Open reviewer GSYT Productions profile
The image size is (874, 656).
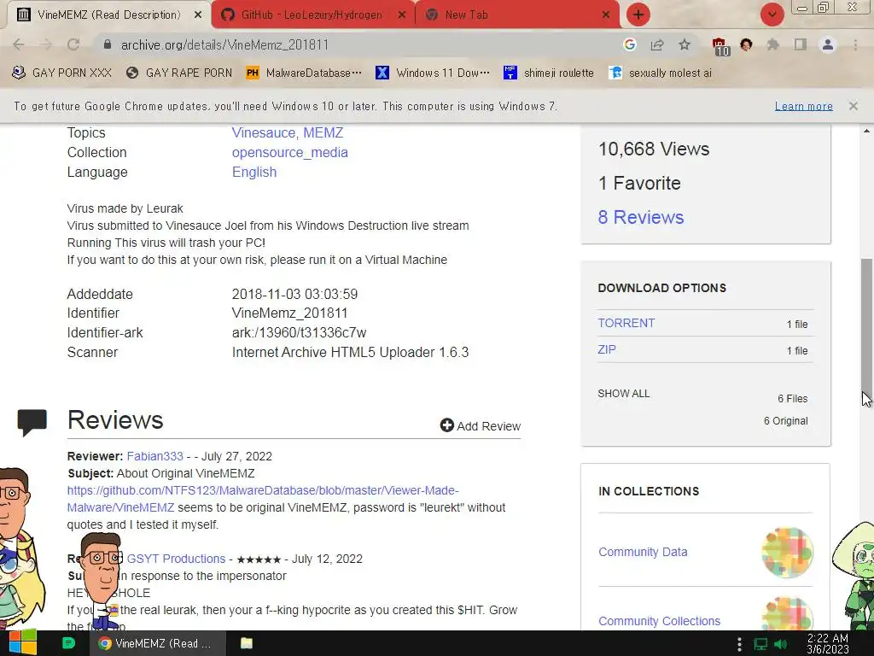pyautogui.click(x=176, y=559)
